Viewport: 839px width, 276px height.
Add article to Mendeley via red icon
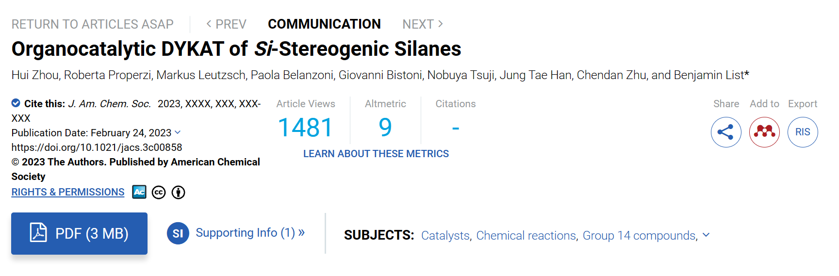coord(764,132)
